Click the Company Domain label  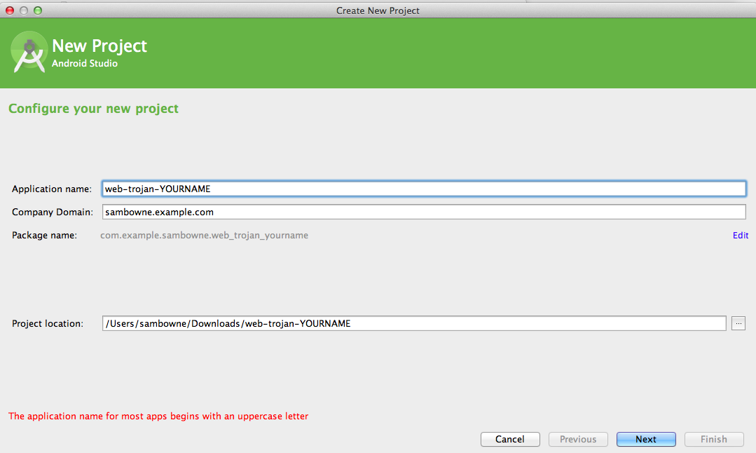(53, 212)
